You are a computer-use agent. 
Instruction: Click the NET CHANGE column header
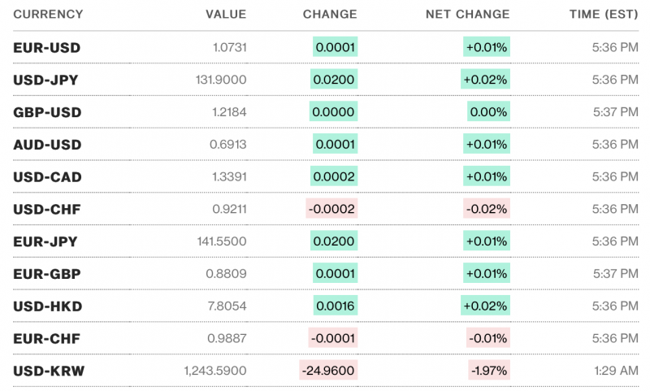(467, 15)
